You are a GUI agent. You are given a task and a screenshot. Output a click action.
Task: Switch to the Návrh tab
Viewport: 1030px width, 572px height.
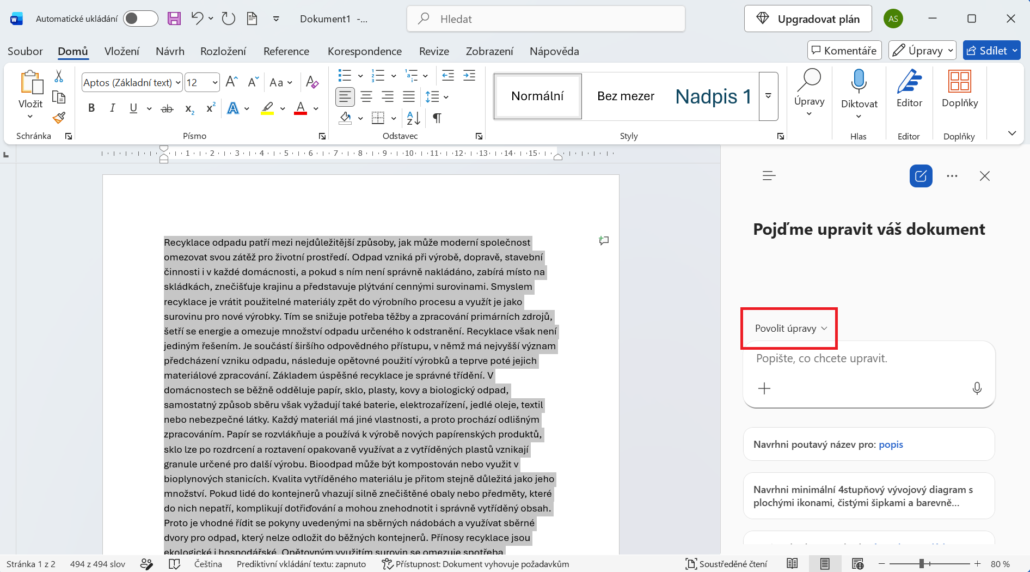pyautogui.click(x=170, y=51)
